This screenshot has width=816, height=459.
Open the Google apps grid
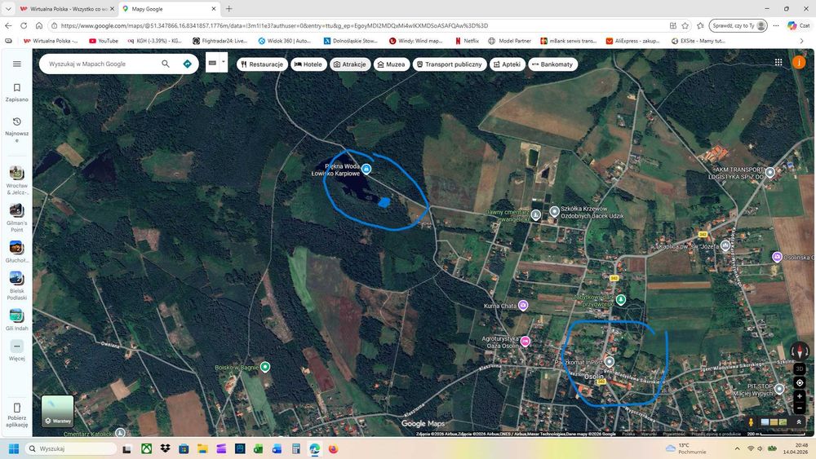[778, 63]
